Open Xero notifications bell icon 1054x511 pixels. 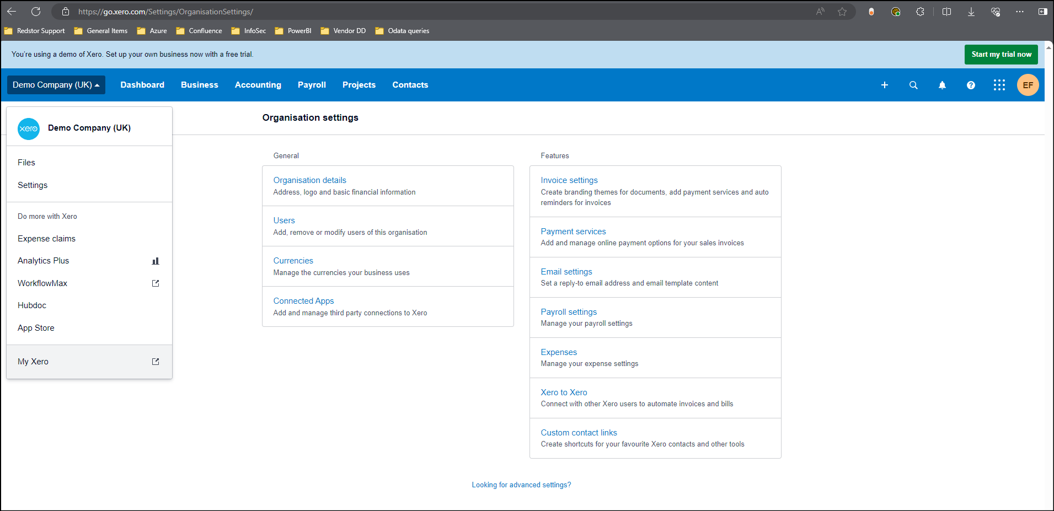942,85
